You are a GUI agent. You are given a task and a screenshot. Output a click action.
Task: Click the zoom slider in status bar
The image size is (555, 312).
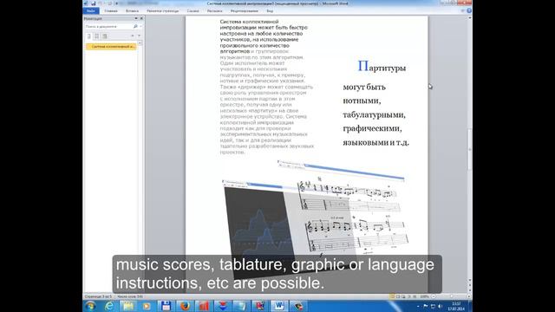pos(451,296)
